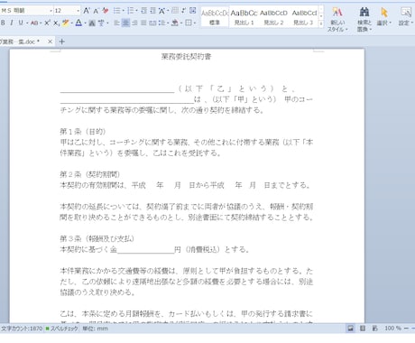Apply borders with the border icon
Viewport: 415px width, 343px height.
189,23
